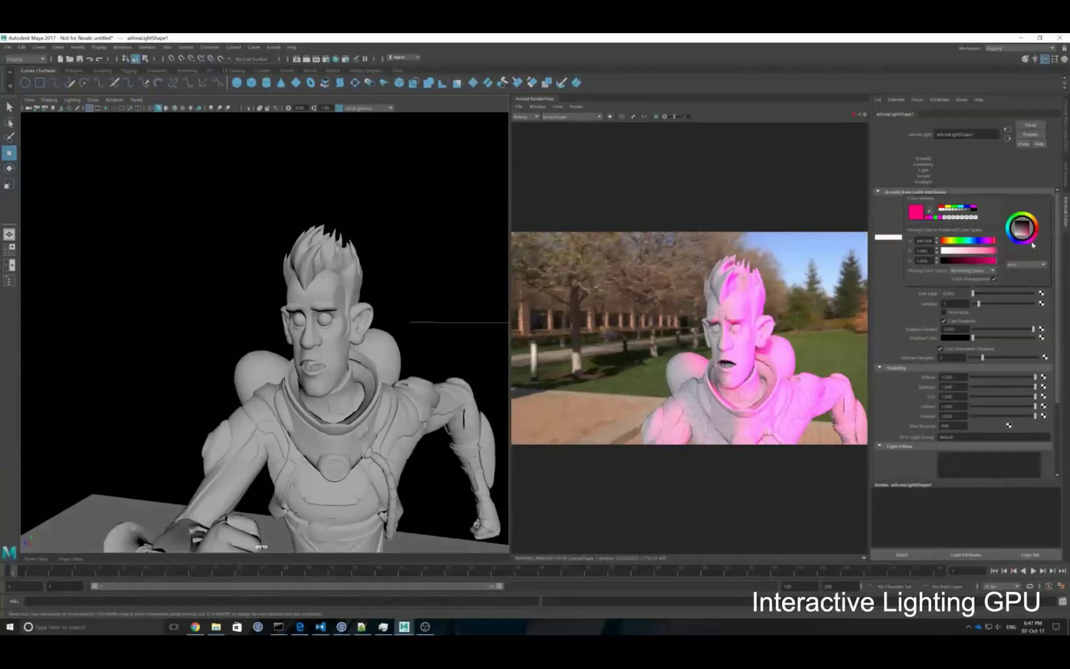Open the Rigging menu set dropdown

25,59
